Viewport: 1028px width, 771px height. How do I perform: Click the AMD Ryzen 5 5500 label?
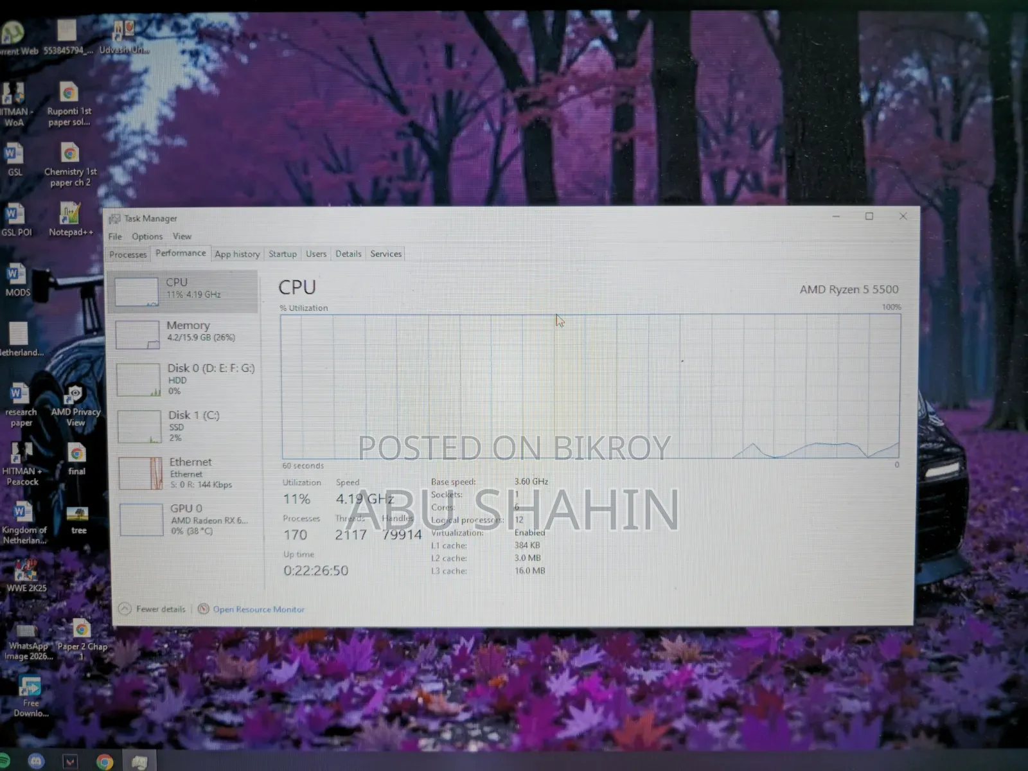[849, 290]
